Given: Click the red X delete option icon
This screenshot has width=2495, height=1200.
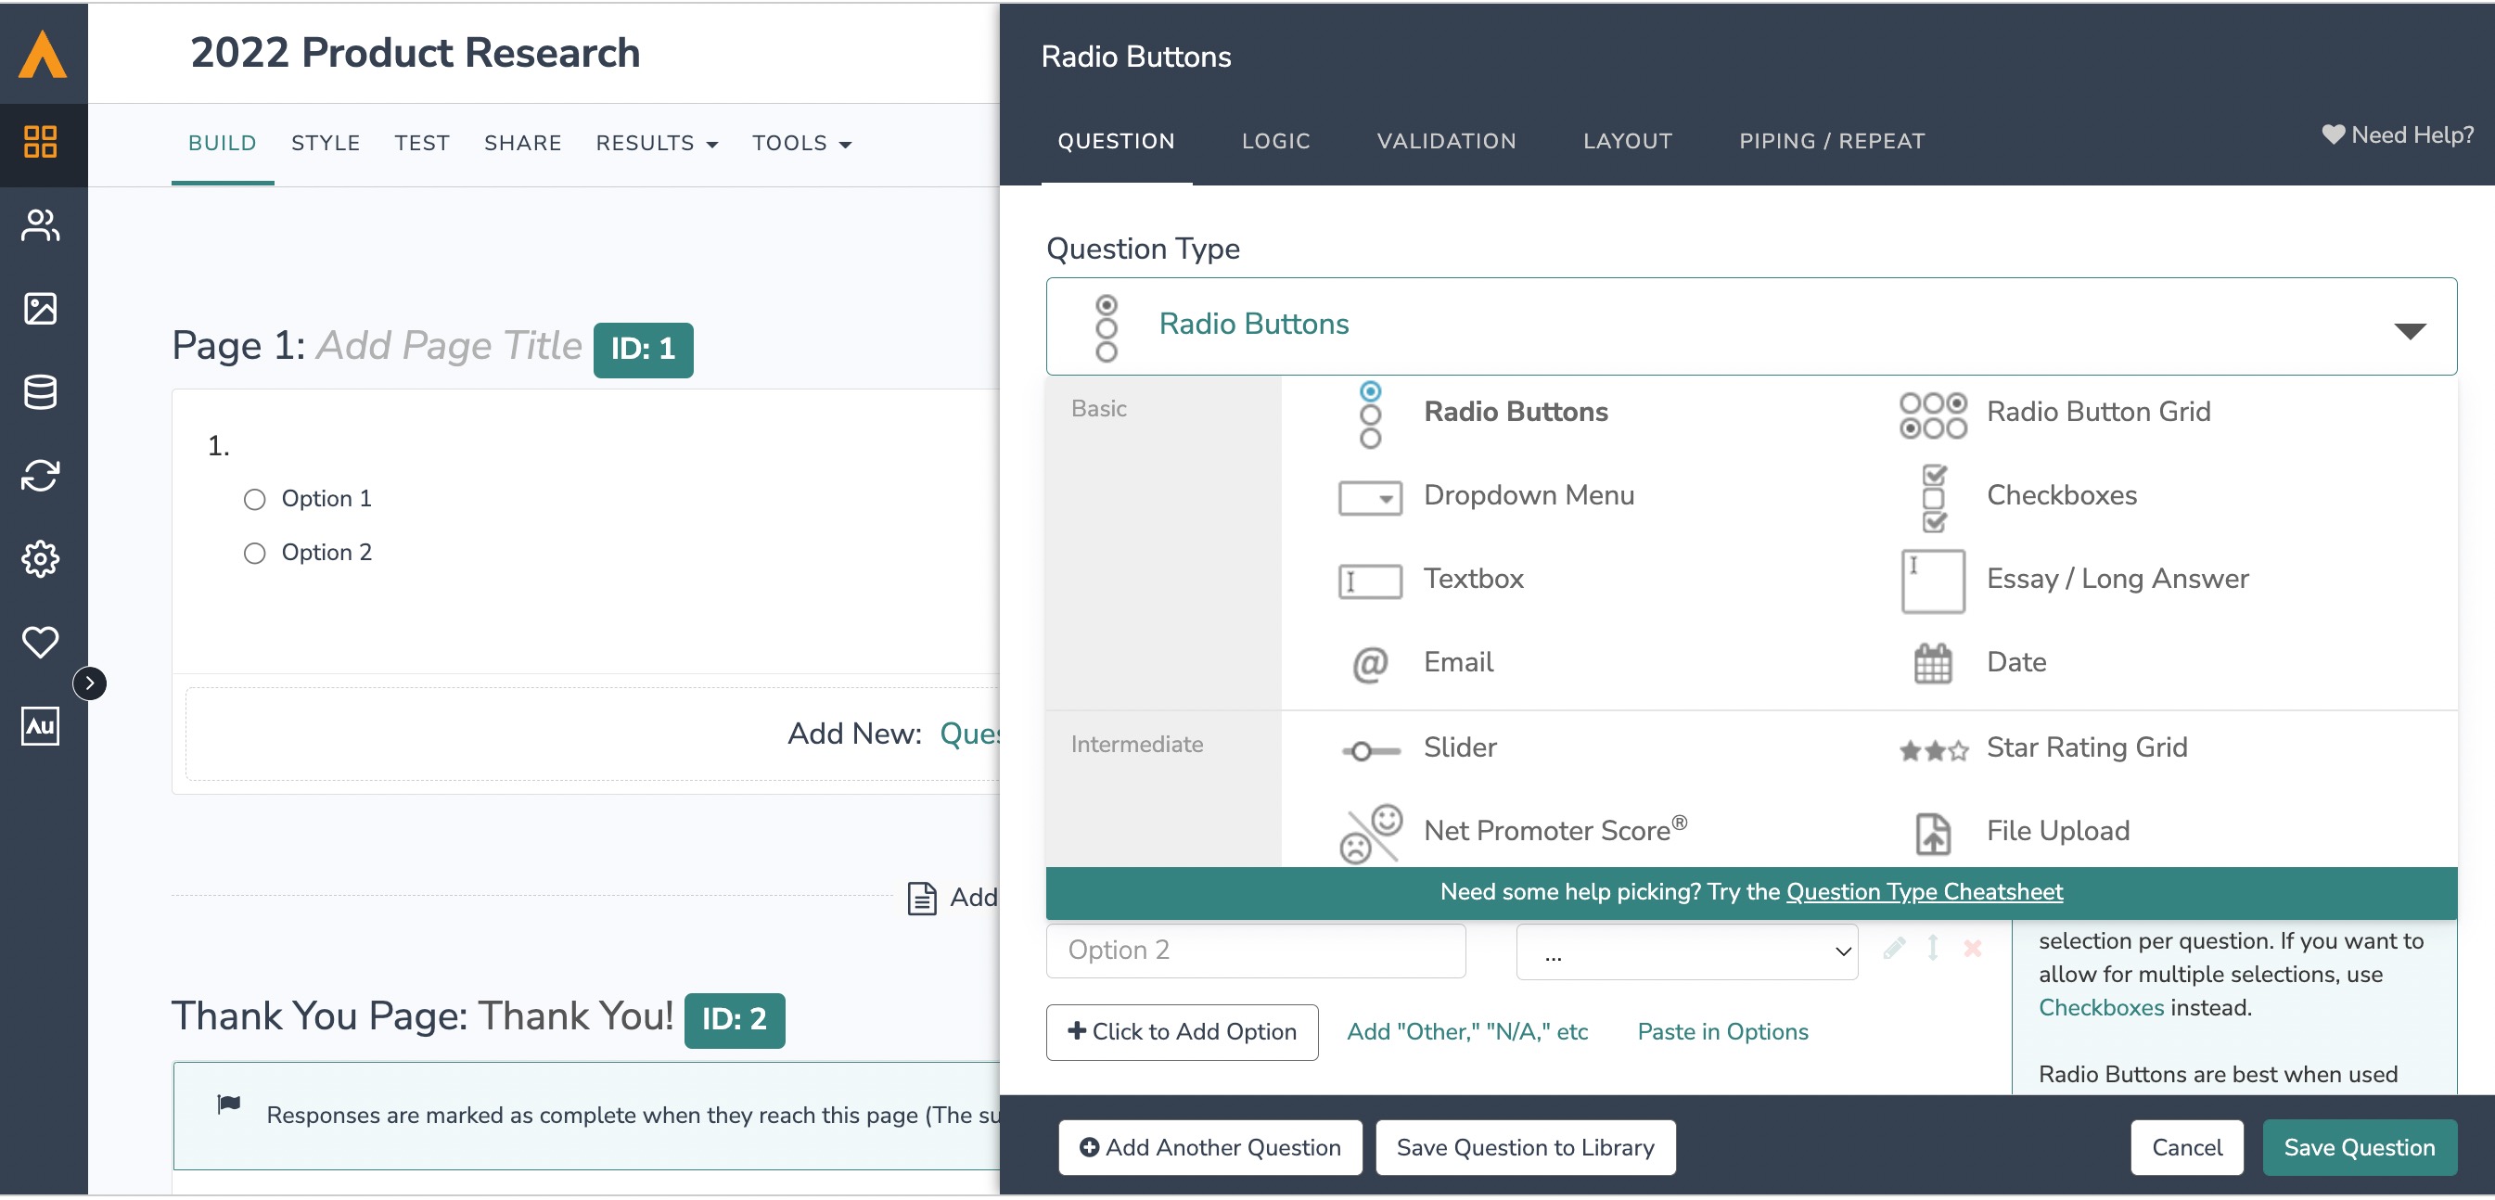Looking at the screenshot, I should tap(1972, 950).
